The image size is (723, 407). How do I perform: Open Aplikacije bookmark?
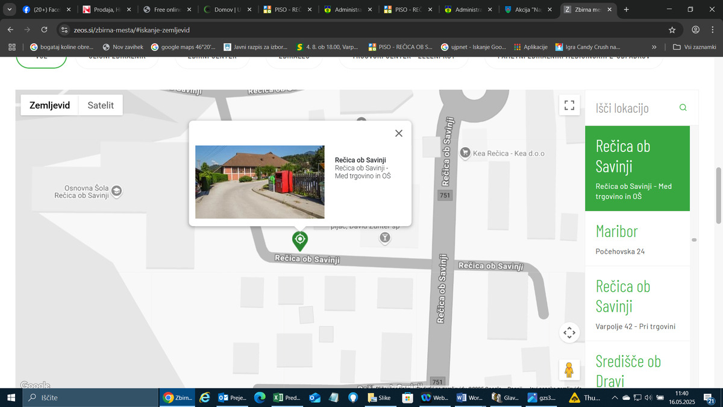(530, 46)
